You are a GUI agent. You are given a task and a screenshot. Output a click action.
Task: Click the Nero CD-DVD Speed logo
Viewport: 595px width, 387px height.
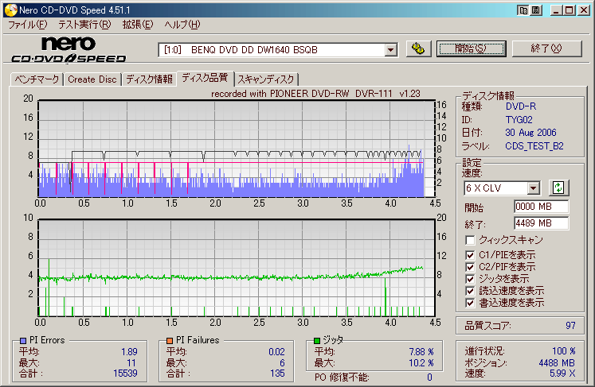(69, 49)
